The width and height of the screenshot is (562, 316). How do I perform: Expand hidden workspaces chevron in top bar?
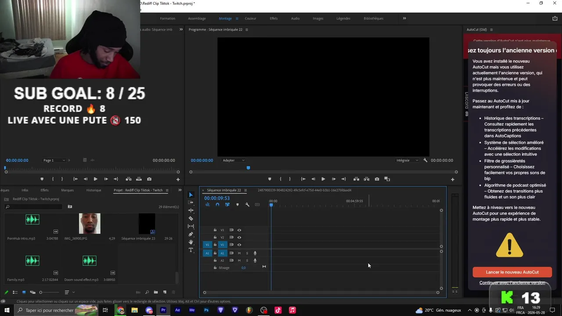tap(404, 18)
